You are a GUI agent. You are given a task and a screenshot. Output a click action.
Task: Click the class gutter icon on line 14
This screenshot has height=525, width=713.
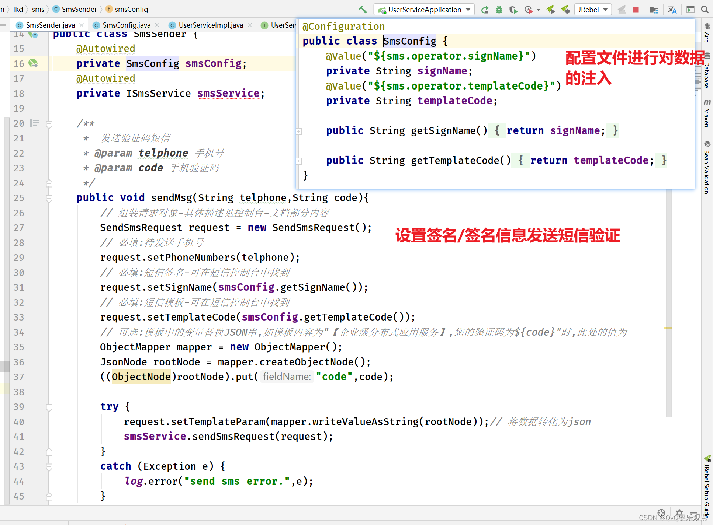pos(33,35)
